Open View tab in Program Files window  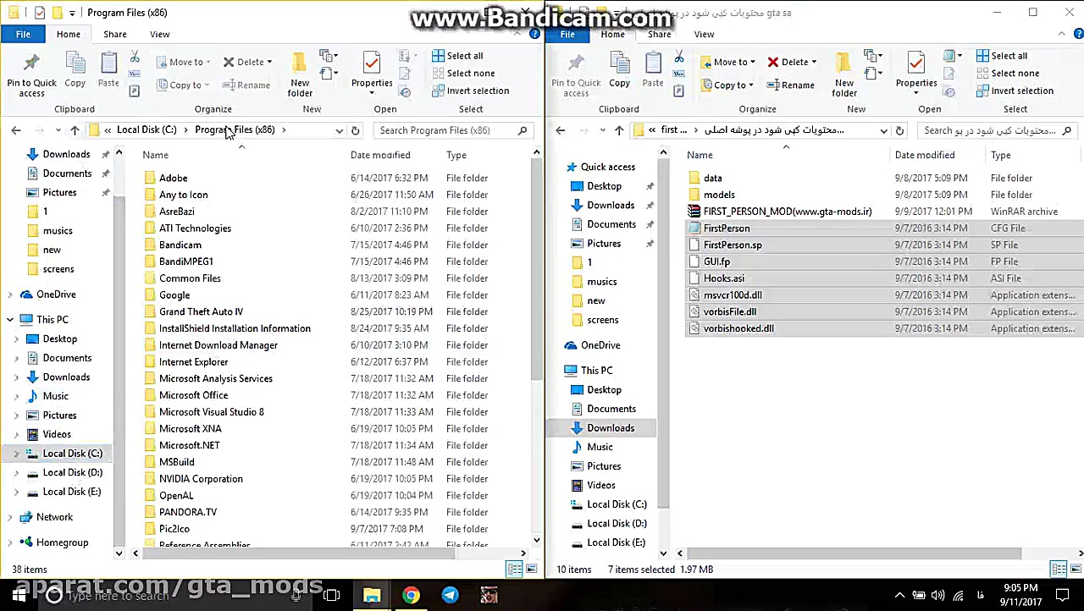[159, 34]
